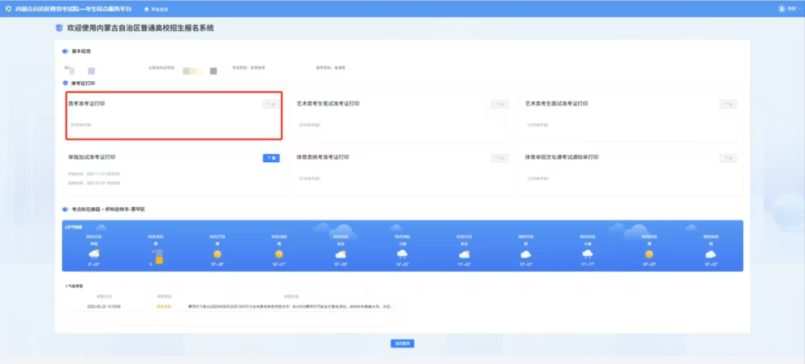Click the 准考证打印 section icon
The height and width of the screenshot is (364, 805).
click(66, 83)
